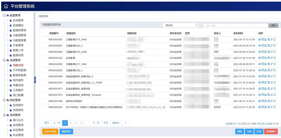Viewport: 281px width, 138px height.
Task: Click the 刷新缓存 button
Action: (66, 131)
